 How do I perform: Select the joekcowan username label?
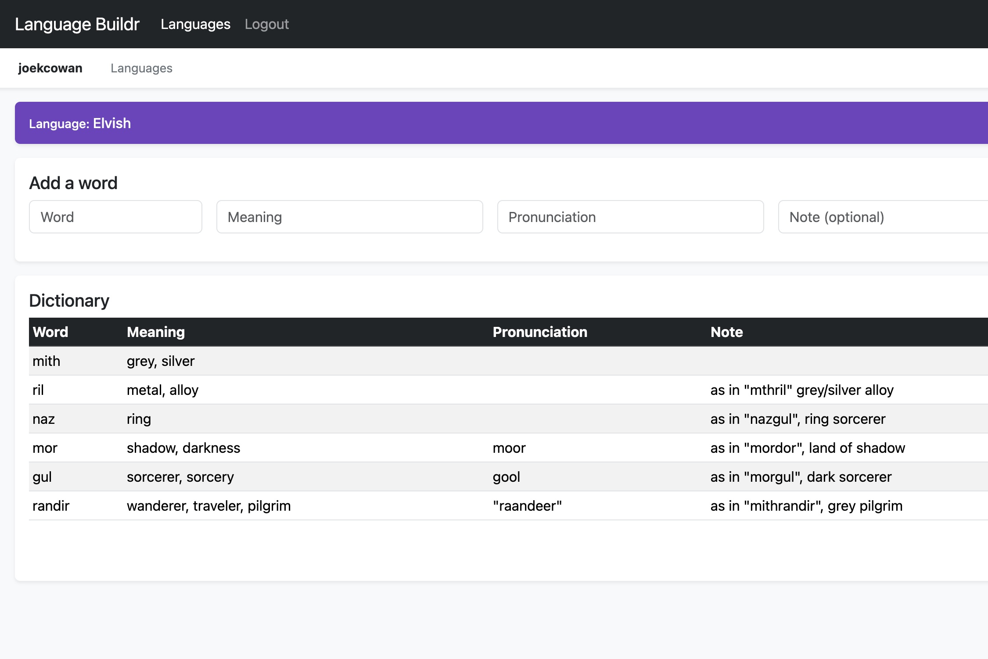[50, 68]
